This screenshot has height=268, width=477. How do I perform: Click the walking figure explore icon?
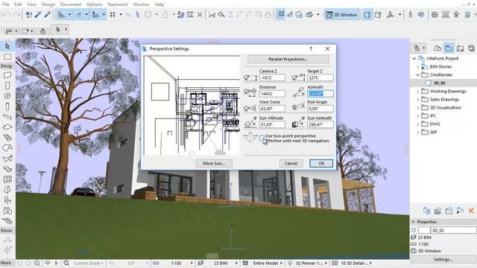point(411,15)
